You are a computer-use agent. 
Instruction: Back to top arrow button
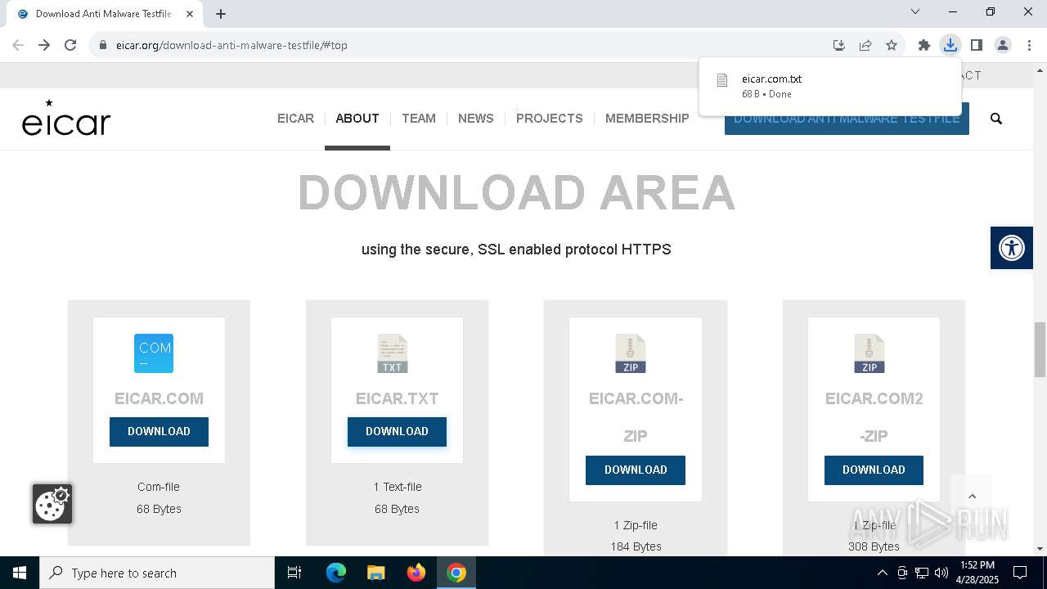point(972,496)
